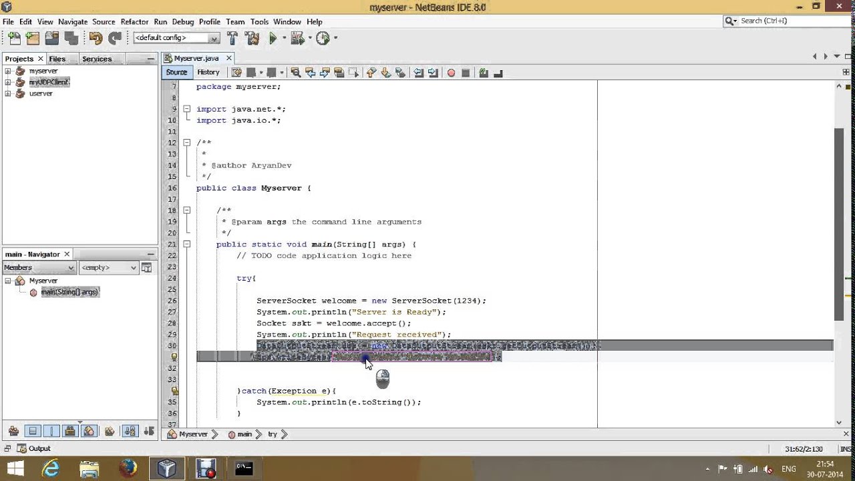This screenshot has width=855, height=481.
Task: Open the <empty> filter dropdown in Navigator
Action: click(109, 267)
